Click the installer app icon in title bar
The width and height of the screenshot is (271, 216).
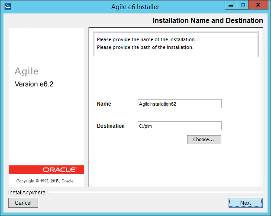click(8, 6)
